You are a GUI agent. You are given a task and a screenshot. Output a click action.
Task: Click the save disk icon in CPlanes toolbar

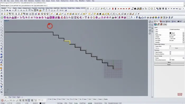(x=38, y=10)
